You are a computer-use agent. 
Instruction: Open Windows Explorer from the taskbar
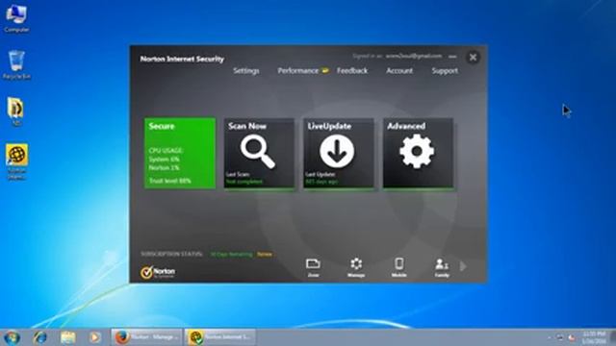coord(67,337)
